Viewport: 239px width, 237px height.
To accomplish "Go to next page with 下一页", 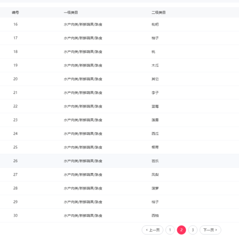I will 210,230.
